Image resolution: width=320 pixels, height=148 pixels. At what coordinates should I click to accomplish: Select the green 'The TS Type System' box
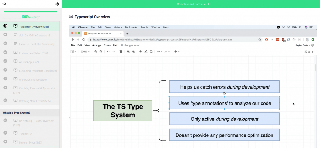click(x=123, y=110)
